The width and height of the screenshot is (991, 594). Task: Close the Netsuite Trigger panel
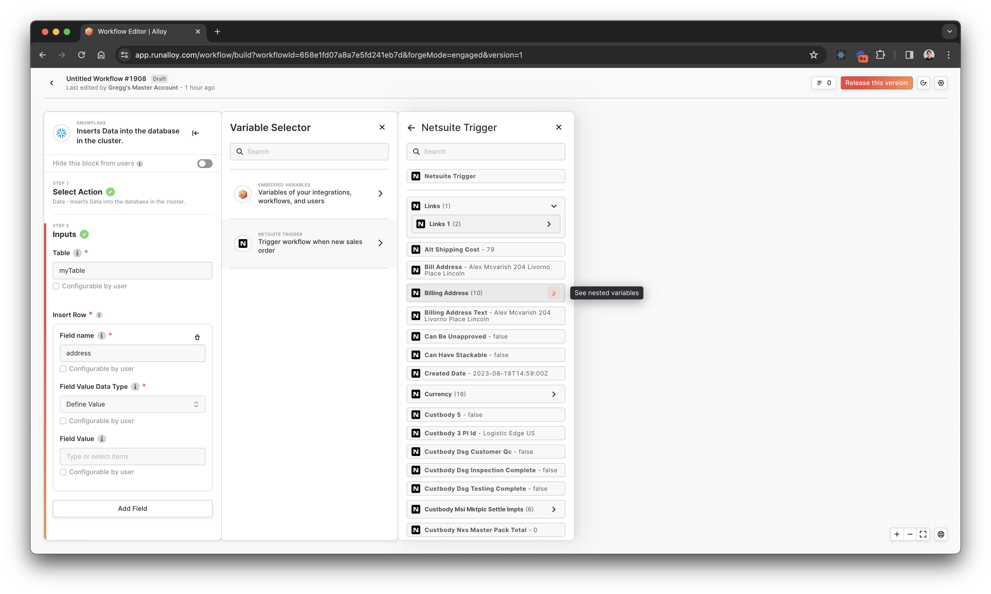pos(559,127)
